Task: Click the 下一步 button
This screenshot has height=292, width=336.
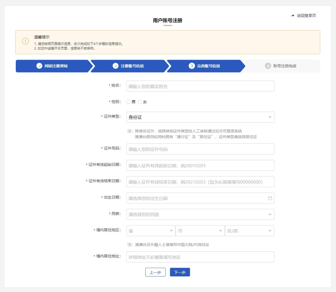Action: tap(180, 272)
